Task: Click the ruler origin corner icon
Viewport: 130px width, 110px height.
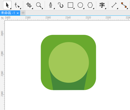Action: [2, 18]
